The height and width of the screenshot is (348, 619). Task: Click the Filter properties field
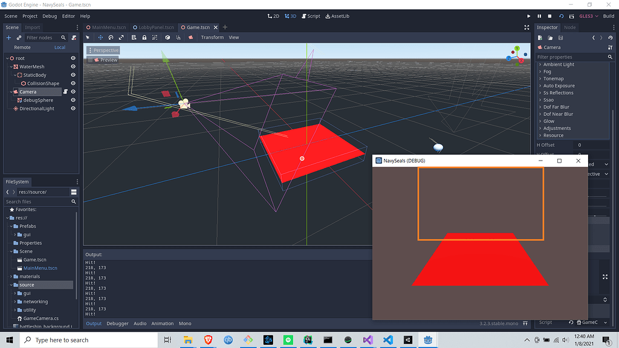pyautogui.click(x=575, y=57)
